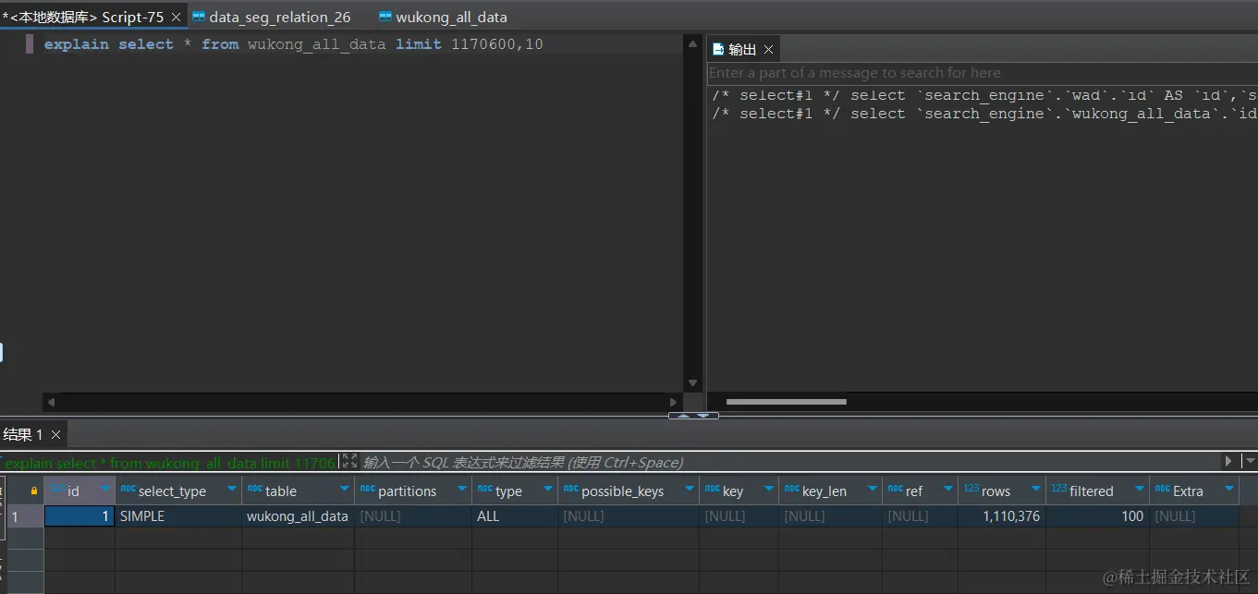The height and width of the screenshot is (594, 1258).
Task: Click the explain select query text in editor
Action: point(294,44)
